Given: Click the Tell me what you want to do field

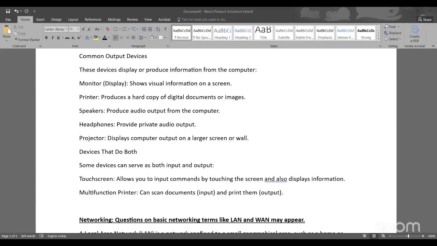Looking at the screenshot, I should [202, 19].
